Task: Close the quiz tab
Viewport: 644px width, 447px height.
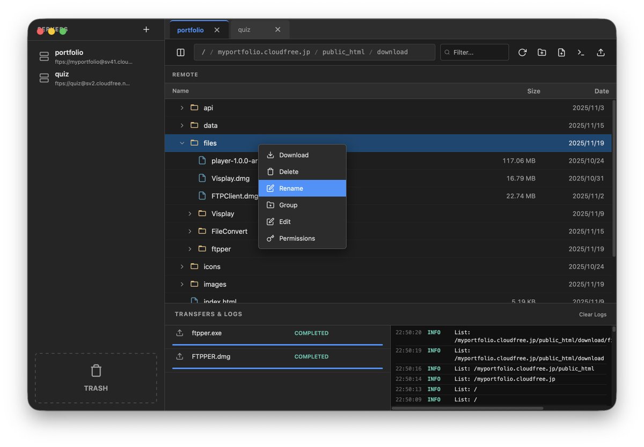Action: pyautogui.click(x=277, y=29)
